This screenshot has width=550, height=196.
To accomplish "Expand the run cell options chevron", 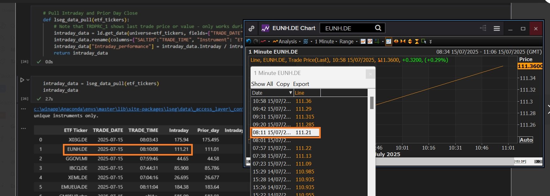I will (28, 80).
